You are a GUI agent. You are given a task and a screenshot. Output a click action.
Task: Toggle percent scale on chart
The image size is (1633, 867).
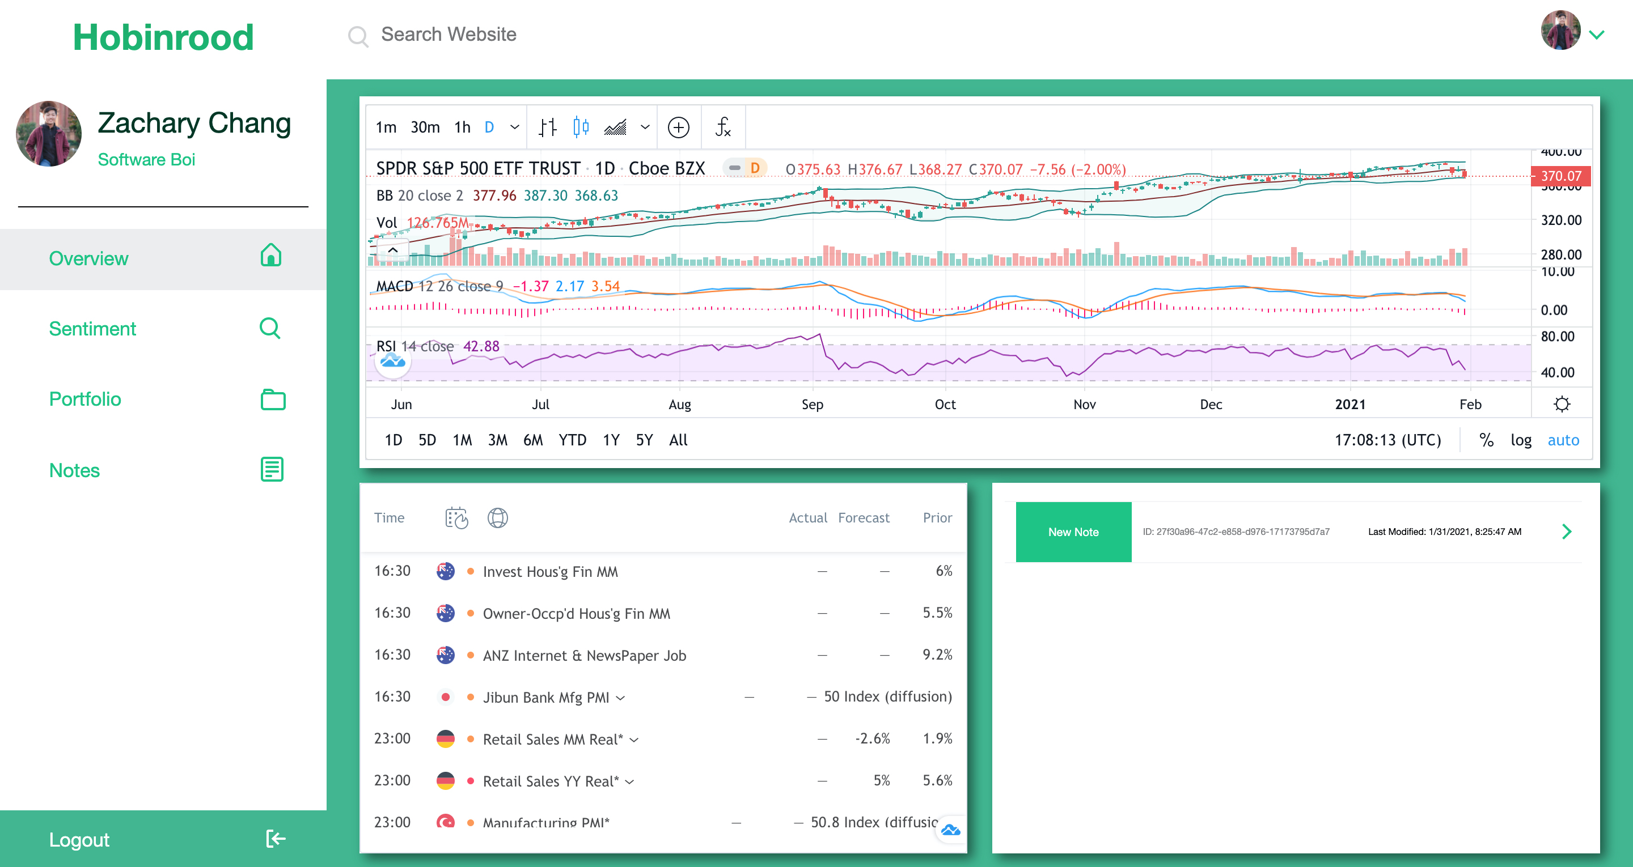[1486, 440]
